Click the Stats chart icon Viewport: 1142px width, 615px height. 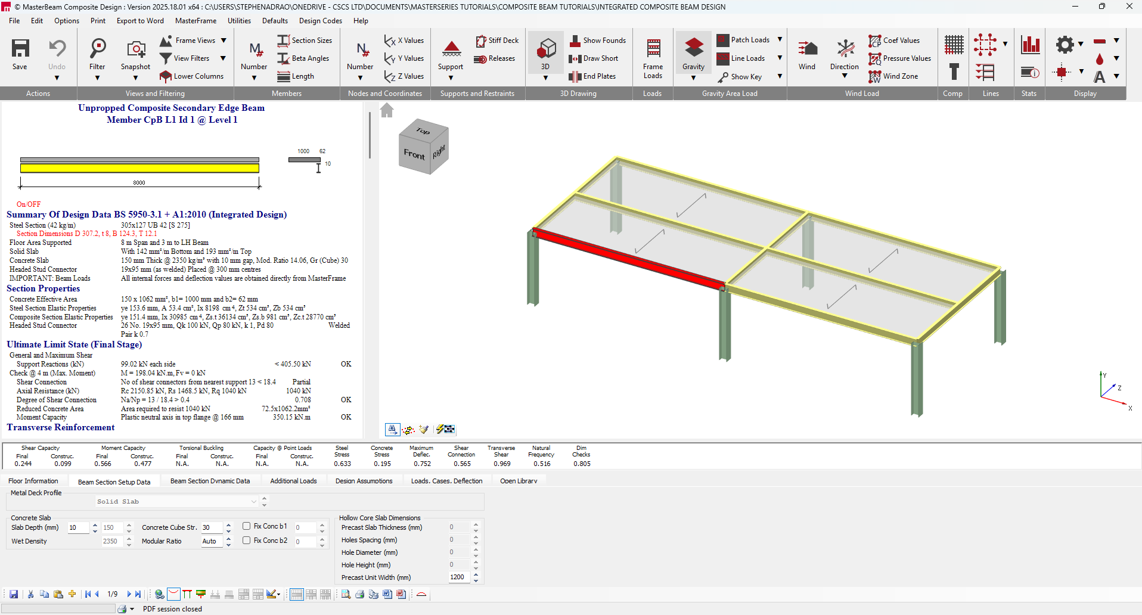1030,45
